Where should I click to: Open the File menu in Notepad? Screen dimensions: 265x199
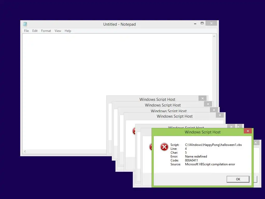pyautogui.click(x=26, y=31)
